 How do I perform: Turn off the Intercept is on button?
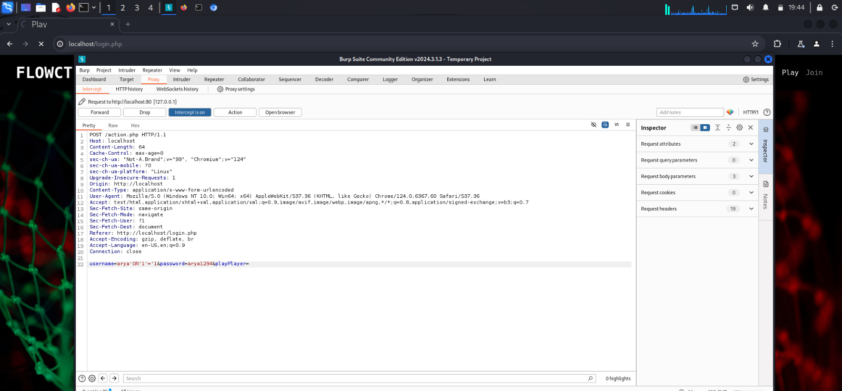[189, 112]
